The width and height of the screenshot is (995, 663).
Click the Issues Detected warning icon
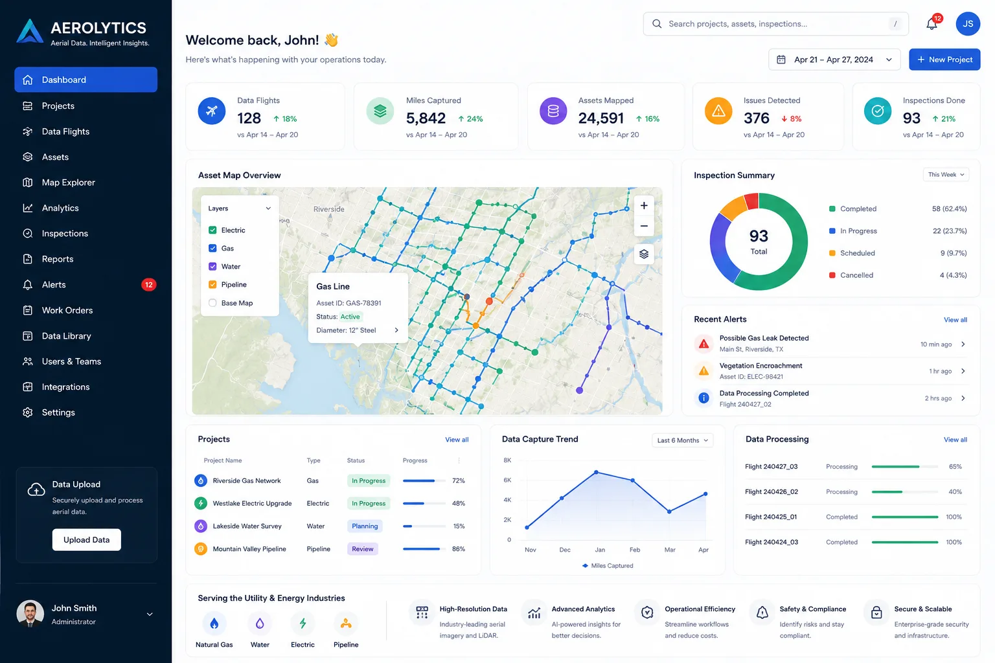pyautogui.click(x=718, y=111)
